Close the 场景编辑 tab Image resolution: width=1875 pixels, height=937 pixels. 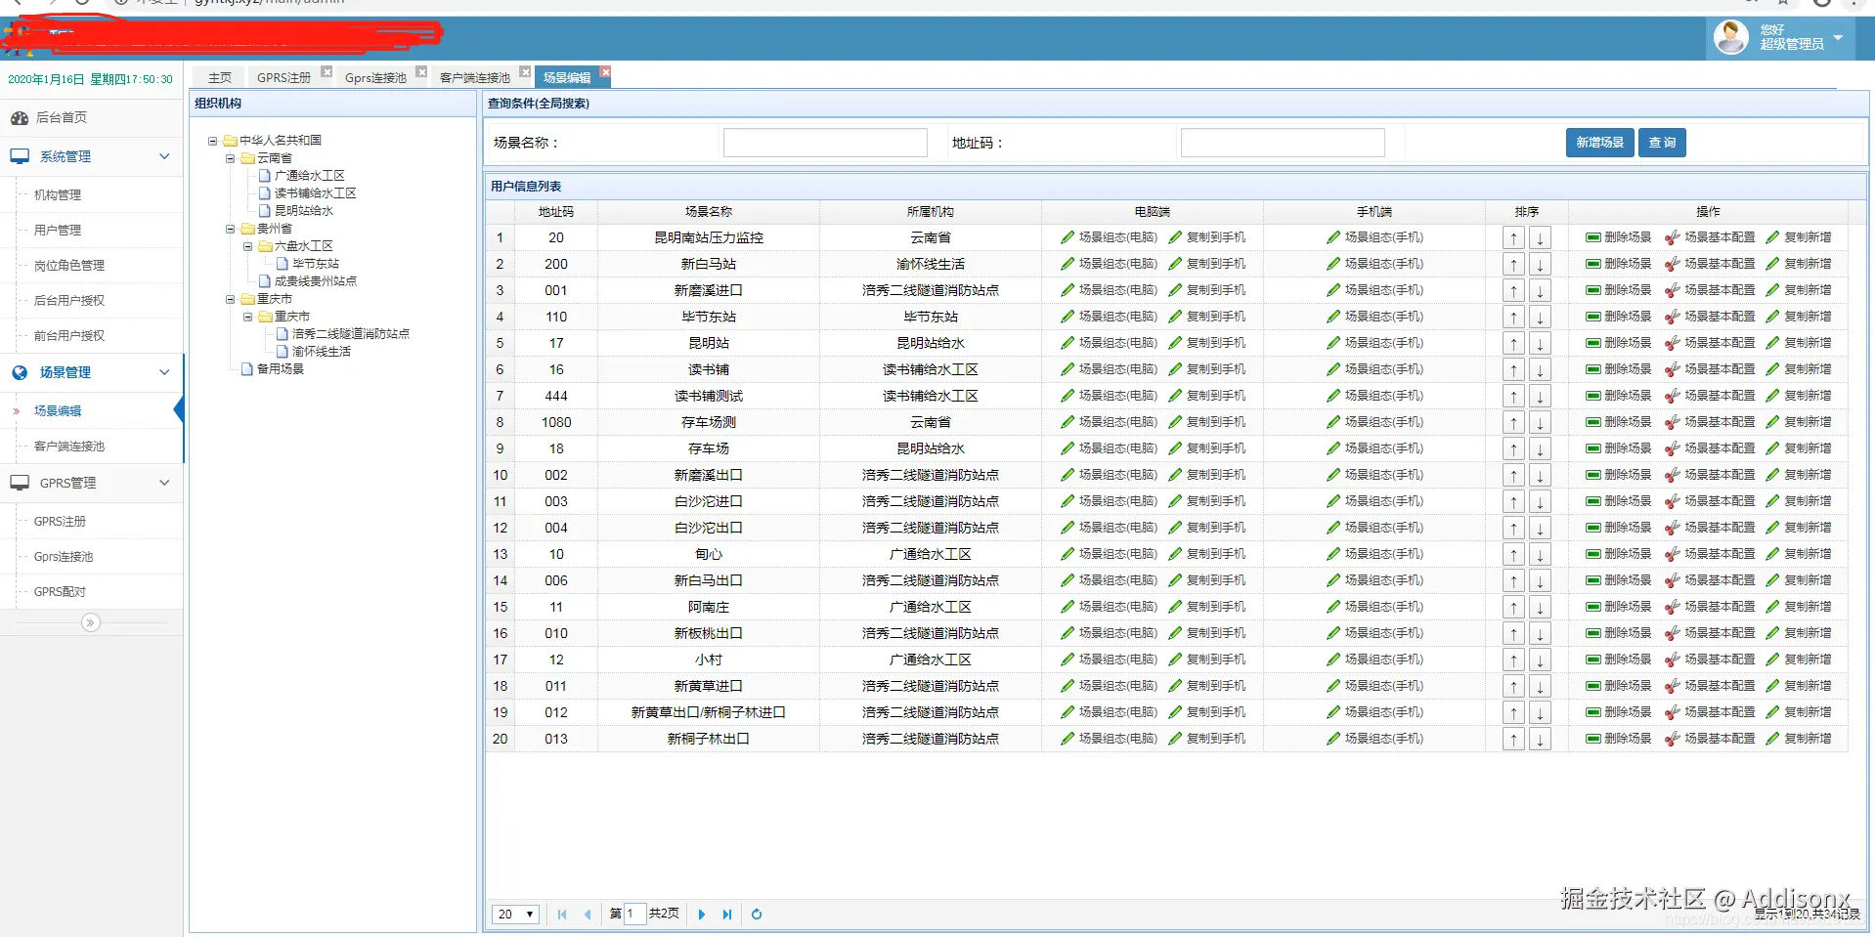[605, 71]
